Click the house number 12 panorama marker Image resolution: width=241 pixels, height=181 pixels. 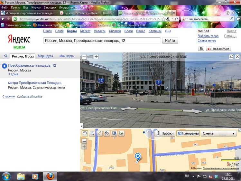[101, 81]
